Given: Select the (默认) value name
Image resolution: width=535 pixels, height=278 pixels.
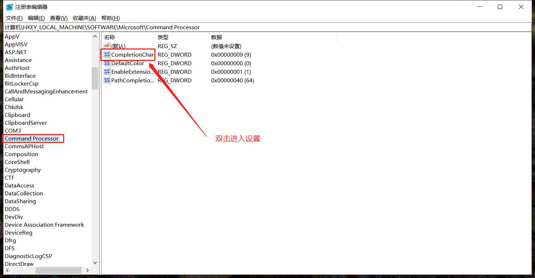Looking at the screenshot, I should 118,46.
